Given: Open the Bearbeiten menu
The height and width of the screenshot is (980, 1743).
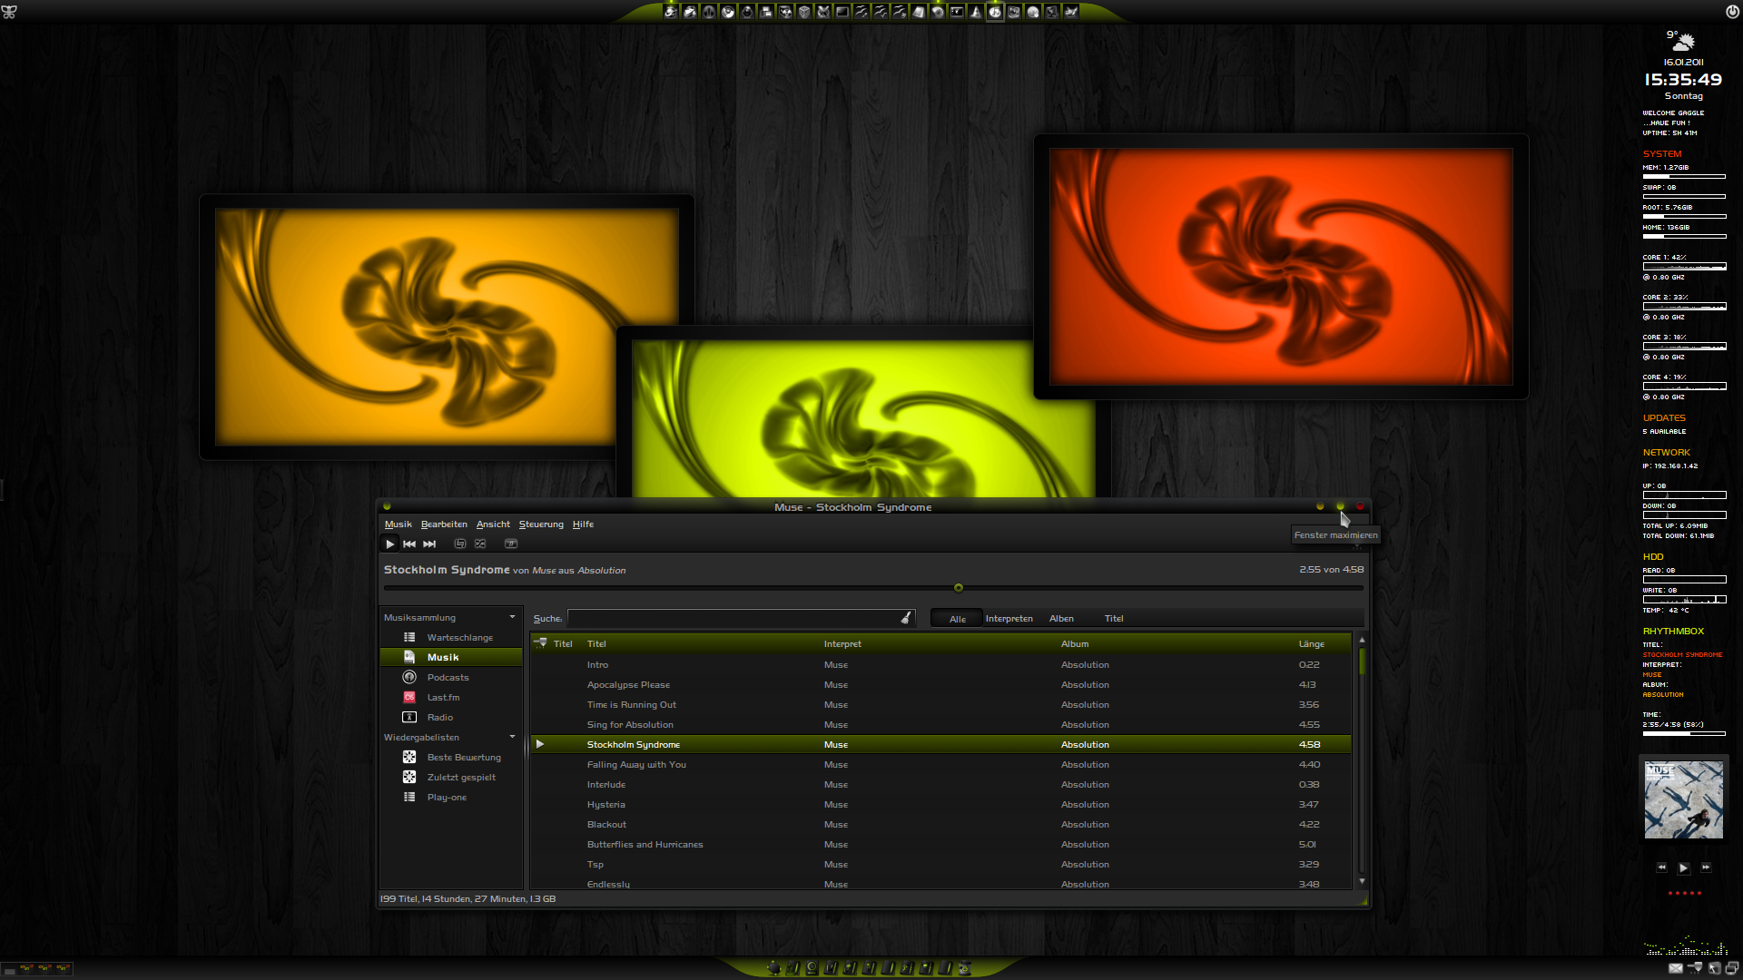Looking at the screenshot, I should (444, 524).
